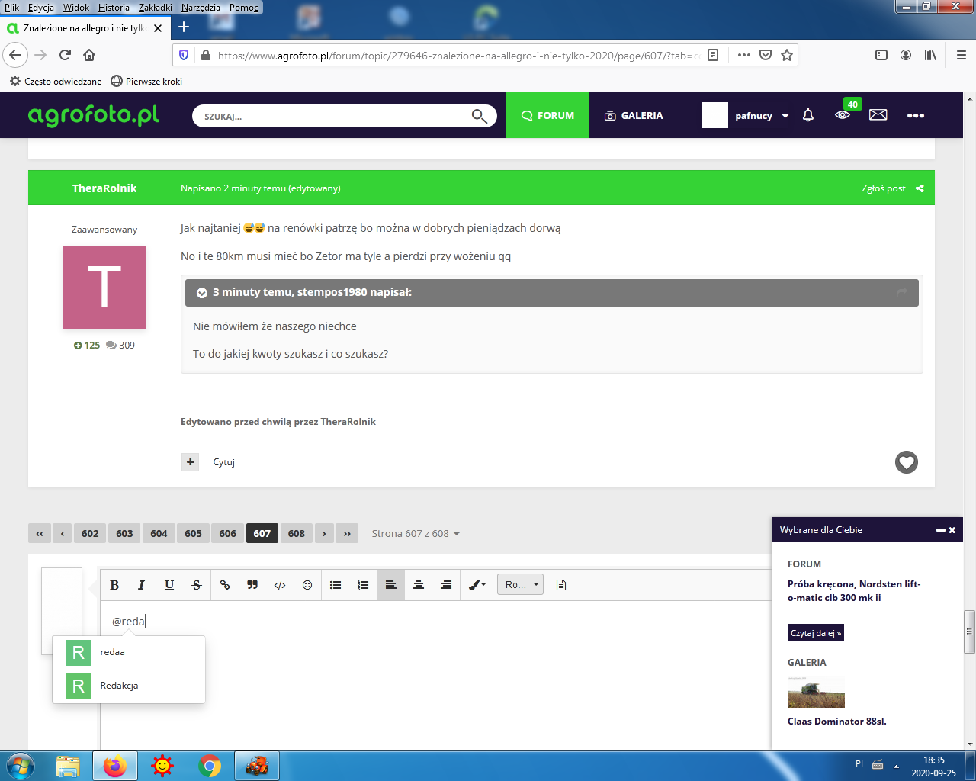Open the font size dropdown in the editor

coord(520,585)
